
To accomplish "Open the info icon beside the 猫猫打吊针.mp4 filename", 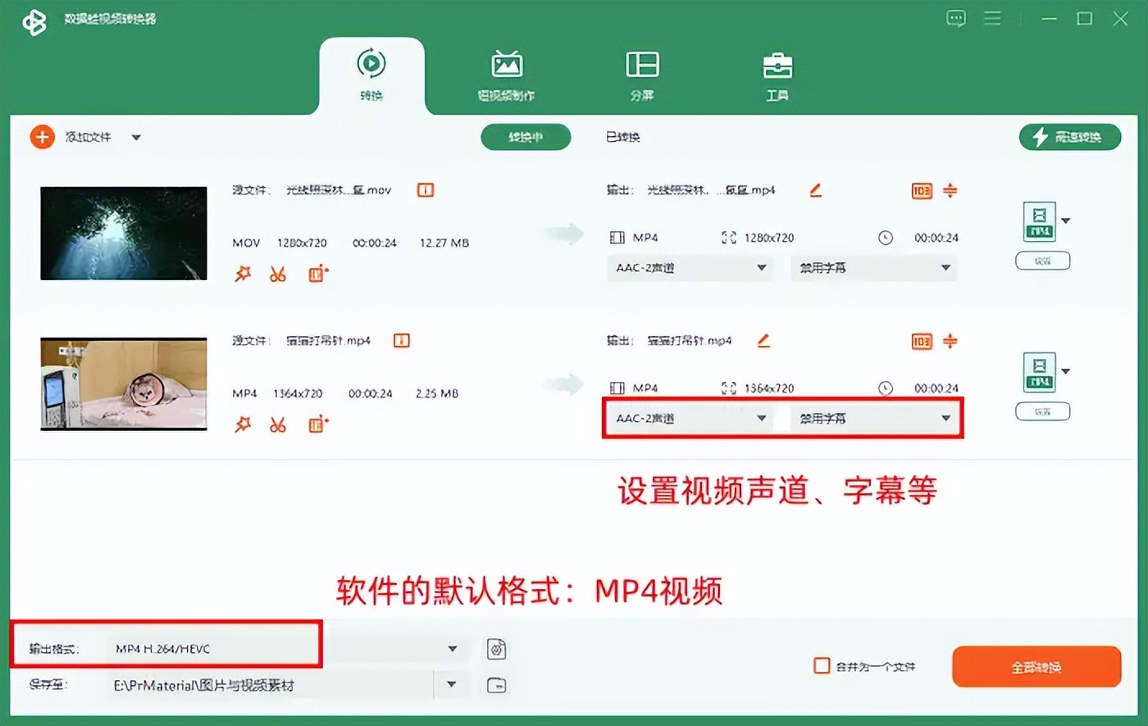I will point(400,340).
